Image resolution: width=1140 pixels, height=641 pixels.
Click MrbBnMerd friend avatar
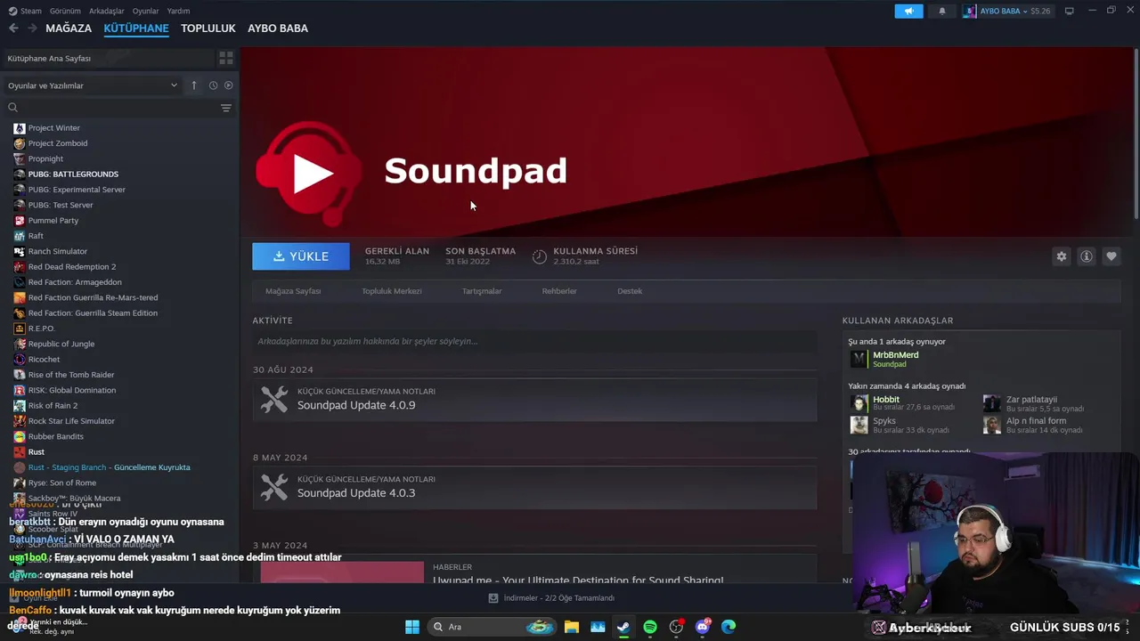coord(859,359)
